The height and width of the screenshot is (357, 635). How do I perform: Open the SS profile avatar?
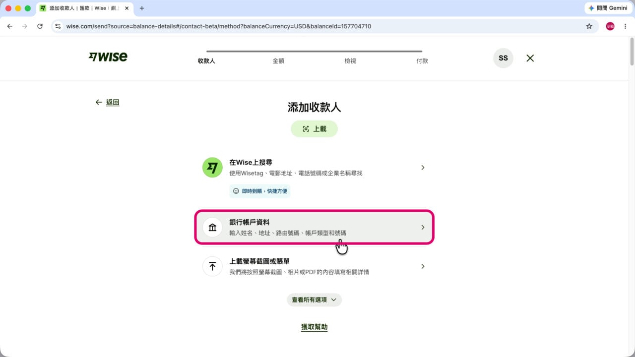point(503,58)
